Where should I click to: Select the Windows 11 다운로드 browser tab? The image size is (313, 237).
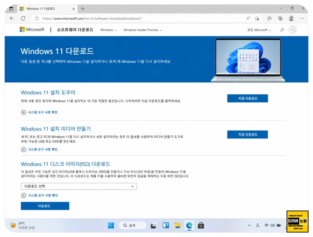pos(47,9)
